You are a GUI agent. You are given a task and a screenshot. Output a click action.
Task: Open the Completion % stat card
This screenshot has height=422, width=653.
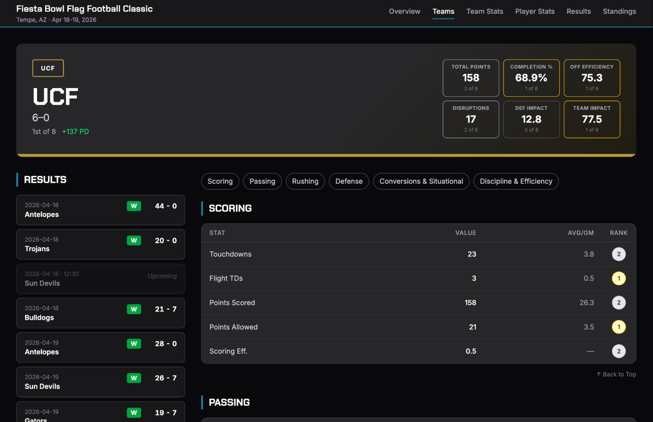[531, 78]
